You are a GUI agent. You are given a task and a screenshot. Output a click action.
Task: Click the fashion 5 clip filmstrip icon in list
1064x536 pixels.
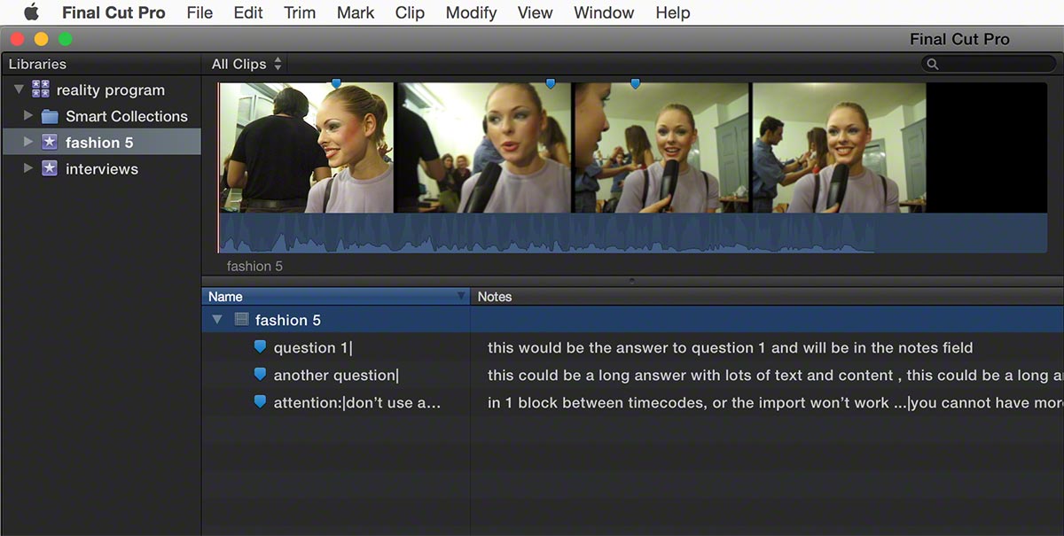[240, 320]
